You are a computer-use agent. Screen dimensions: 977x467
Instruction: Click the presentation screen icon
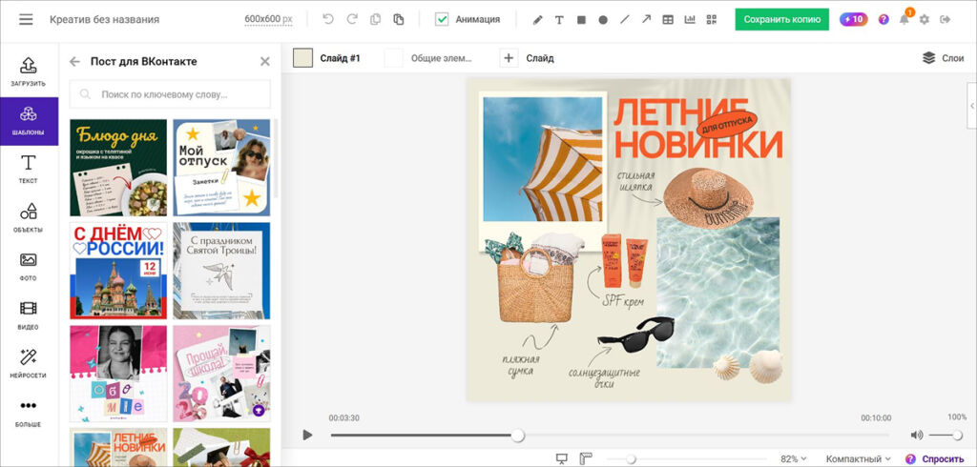pos(561,459)
